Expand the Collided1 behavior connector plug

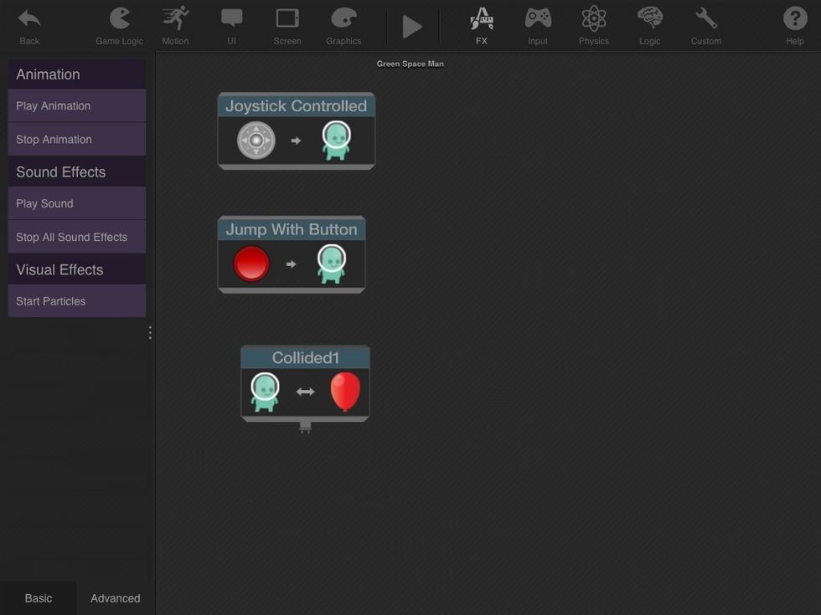click(x=305, y=427)
